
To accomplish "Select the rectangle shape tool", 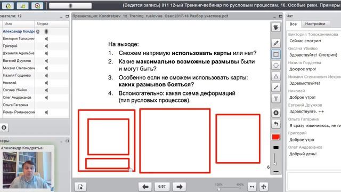I will [276, 54].
